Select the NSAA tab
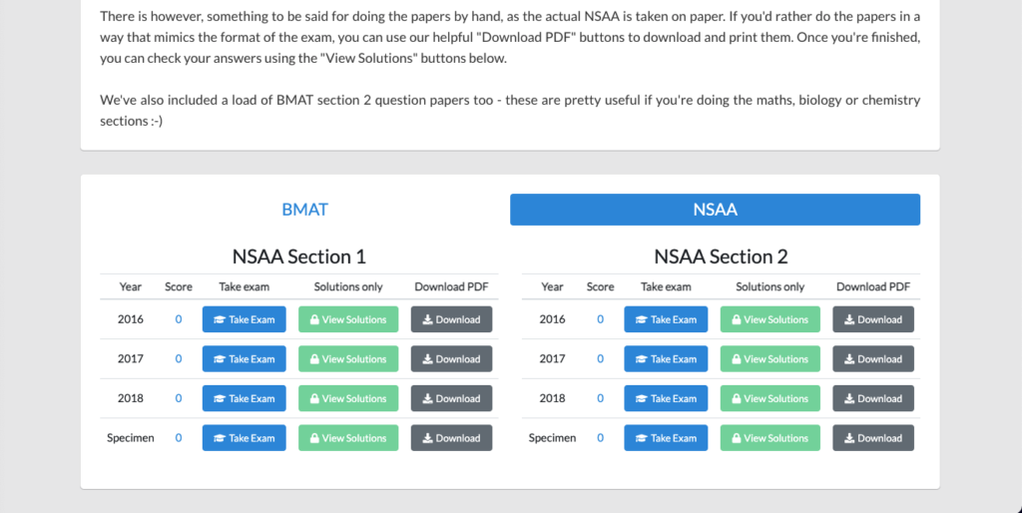Screen dimensions: 1022x513 coord(715,210)
